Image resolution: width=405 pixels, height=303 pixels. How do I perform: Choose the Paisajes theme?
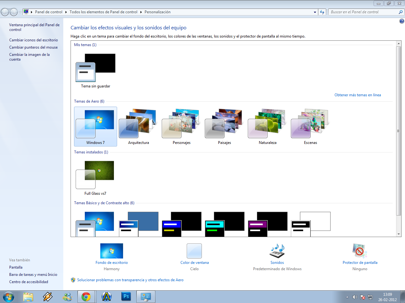pos(225,127)
